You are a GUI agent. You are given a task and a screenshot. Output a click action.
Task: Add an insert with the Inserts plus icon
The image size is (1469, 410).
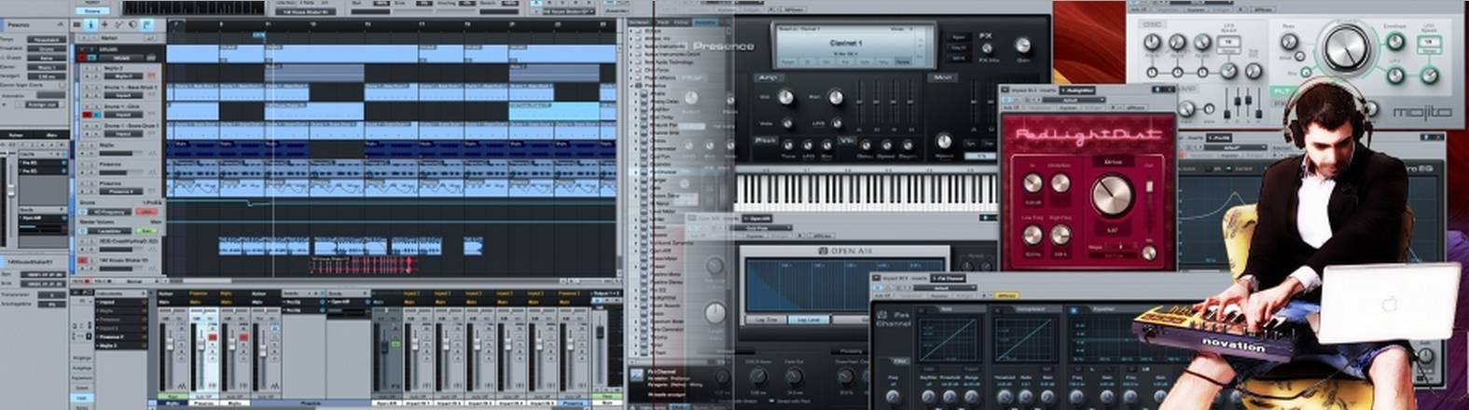click(315, 294)
